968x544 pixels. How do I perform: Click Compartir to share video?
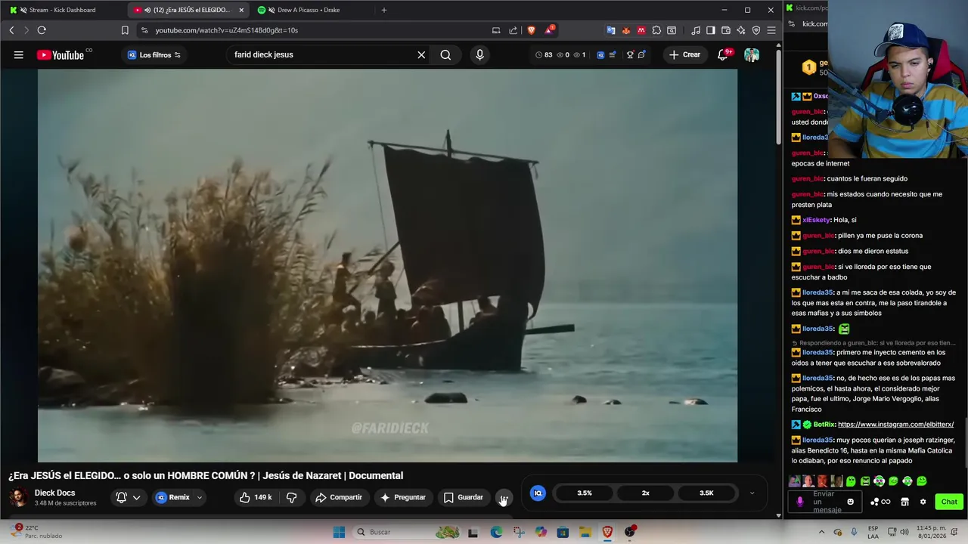coord(339,497)
